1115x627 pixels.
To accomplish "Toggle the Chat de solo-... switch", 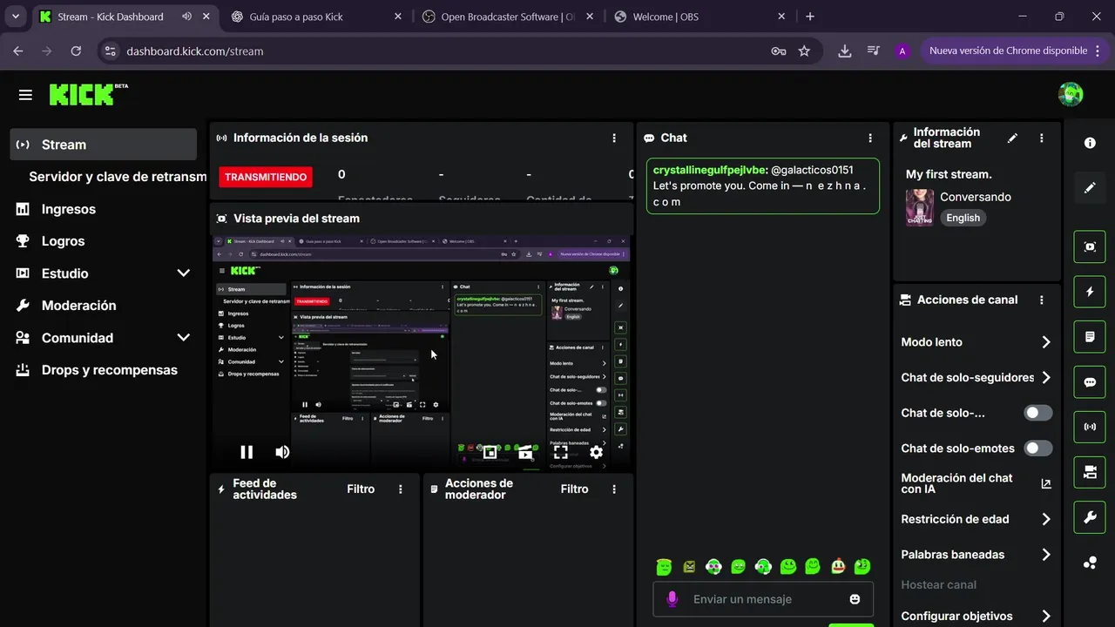I will coord(1038,413).
